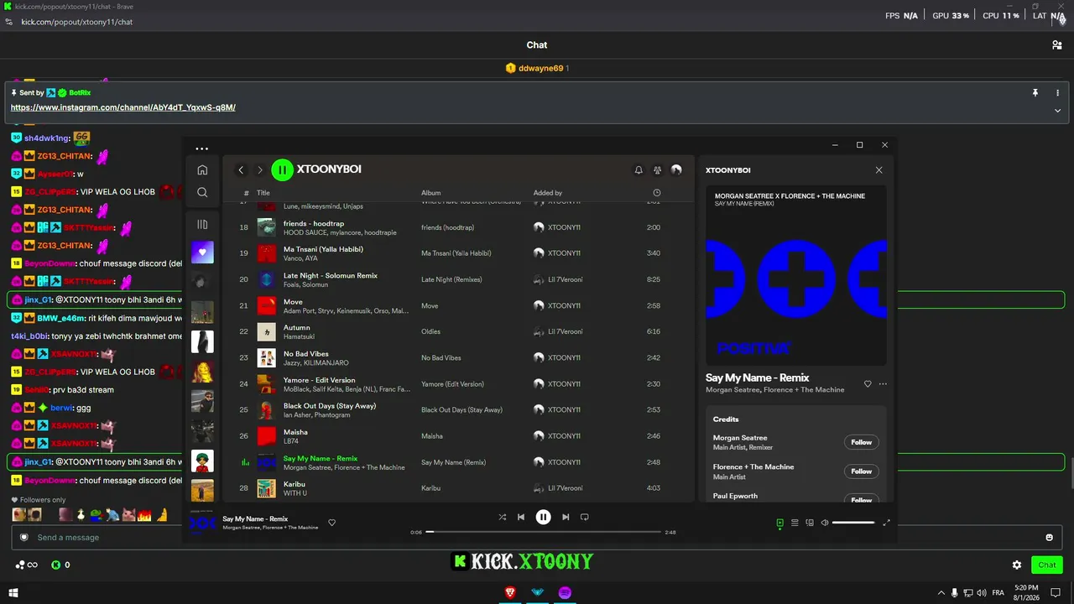Open Spotify profile avatar menu

click(676, 170)
